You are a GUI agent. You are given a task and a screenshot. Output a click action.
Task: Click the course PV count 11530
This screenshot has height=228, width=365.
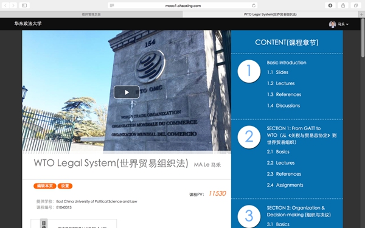[x=217, y=193]
